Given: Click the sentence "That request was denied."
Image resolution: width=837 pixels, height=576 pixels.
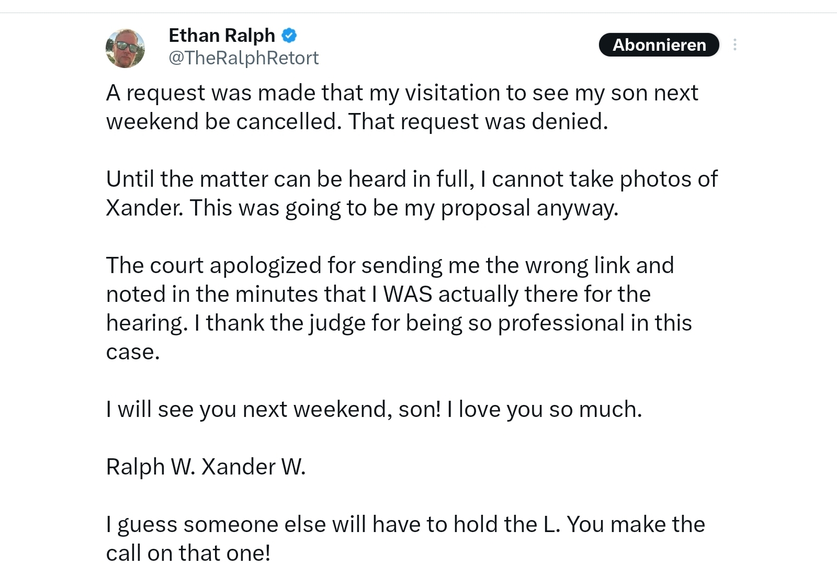Looking at the screenshot, I should pyautogui.click(x=478, y=122).
